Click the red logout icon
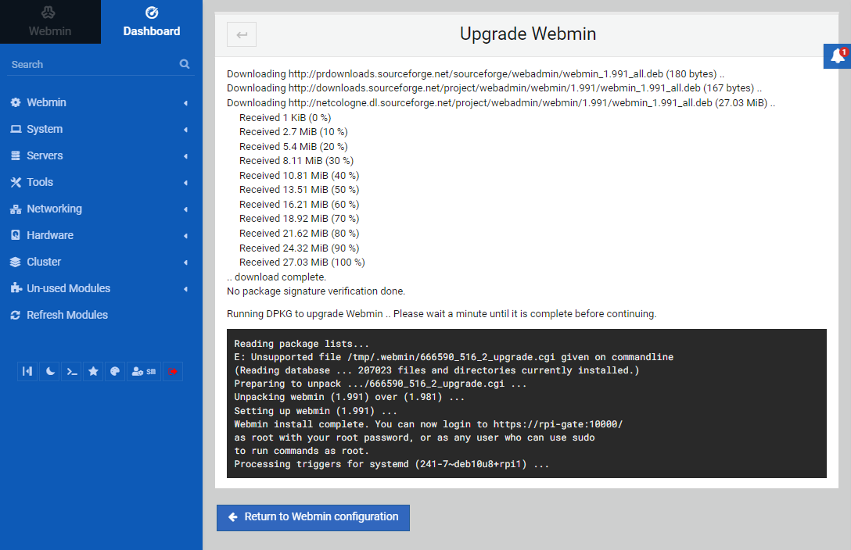This screenshot has width=851, height=550. (173, 371)
